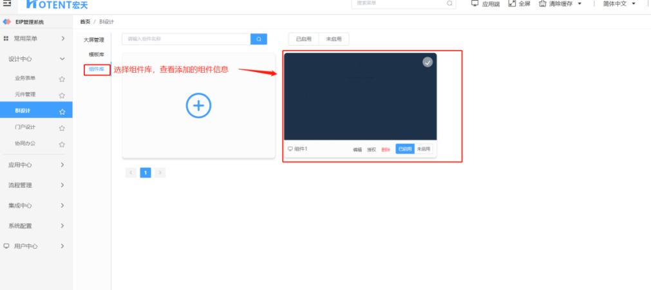The width and height of the screenshot is (651, 290).
Task: Go to 首页 breadcrumb link
Action: 85,22
